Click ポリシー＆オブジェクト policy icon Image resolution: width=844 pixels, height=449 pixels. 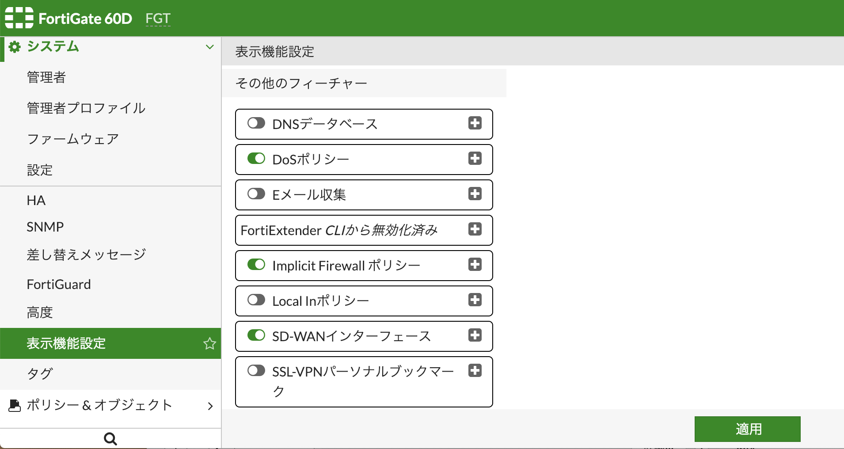(15, 405)
